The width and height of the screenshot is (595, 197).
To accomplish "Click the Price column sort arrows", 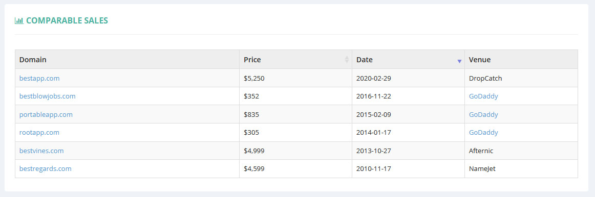I will (347, 59).
